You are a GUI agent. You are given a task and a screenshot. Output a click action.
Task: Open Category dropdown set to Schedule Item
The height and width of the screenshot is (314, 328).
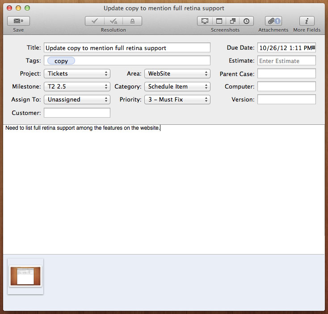(x=177, y=86)
